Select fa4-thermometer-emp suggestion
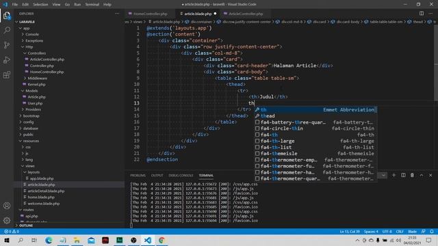This screenshot has width=438, height=246. (x=315, y=160)
